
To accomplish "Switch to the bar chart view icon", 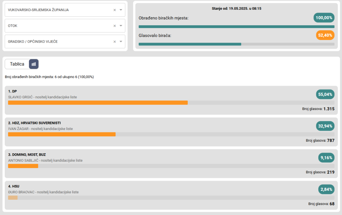I will [34, 64].
